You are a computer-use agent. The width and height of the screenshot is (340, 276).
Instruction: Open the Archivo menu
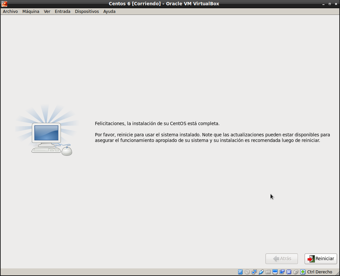[x=10, y=11]
